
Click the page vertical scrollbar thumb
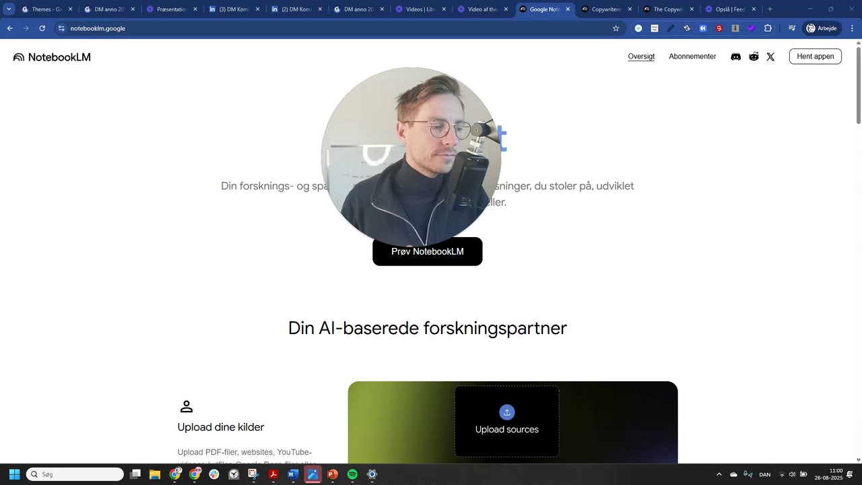pos(859,85)
